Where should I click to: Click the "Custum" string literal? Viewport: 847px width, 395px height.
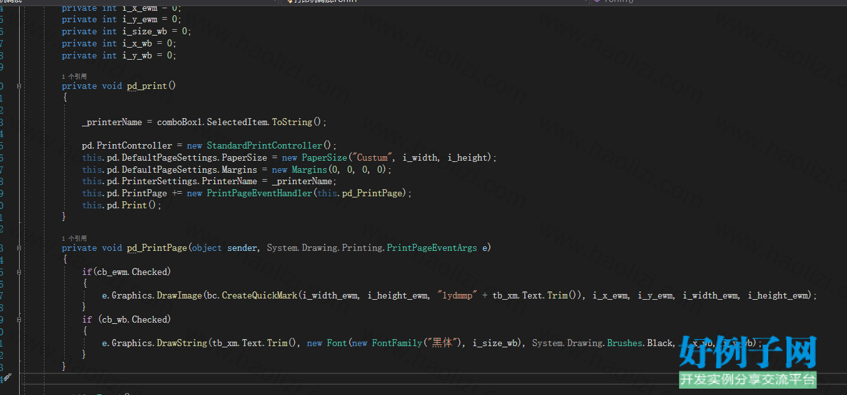click(372, 157)
